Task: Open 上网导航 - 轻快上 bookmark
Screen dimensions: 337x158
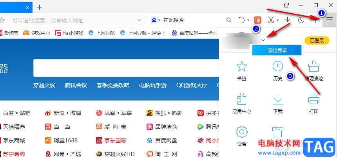Action: (x=143, y=33)
